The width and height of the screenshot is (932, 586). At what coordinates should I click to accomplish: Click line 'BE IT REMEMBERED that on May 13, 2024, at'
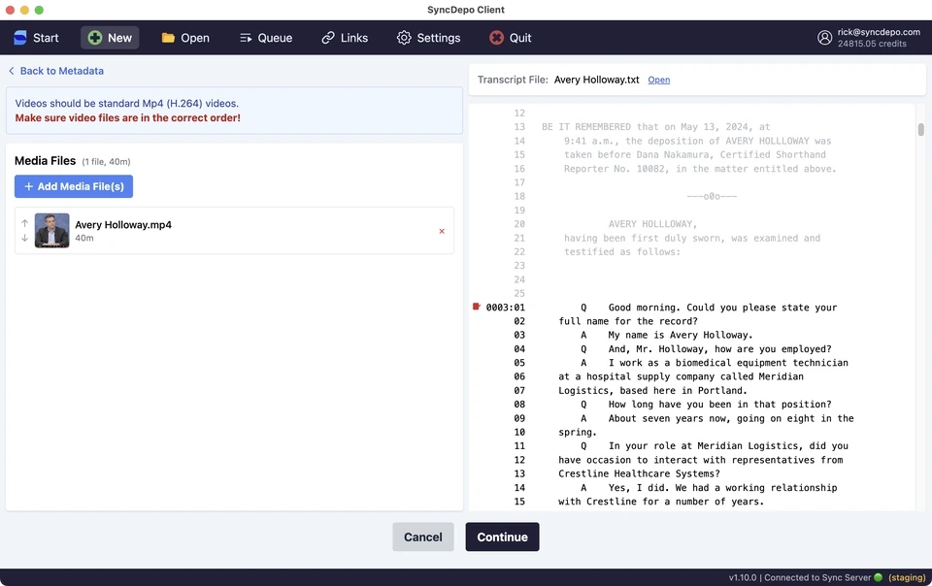655,127
